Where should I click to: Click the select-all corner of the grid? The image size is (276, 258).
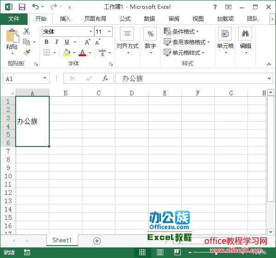(11, 93)
